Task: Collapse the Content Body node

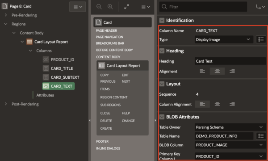Action: tap(14, 33)
